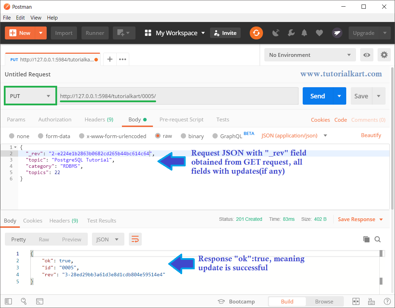Toggle line wrapping in the response viewer
The image size is (395, 308).
point(135,239)
